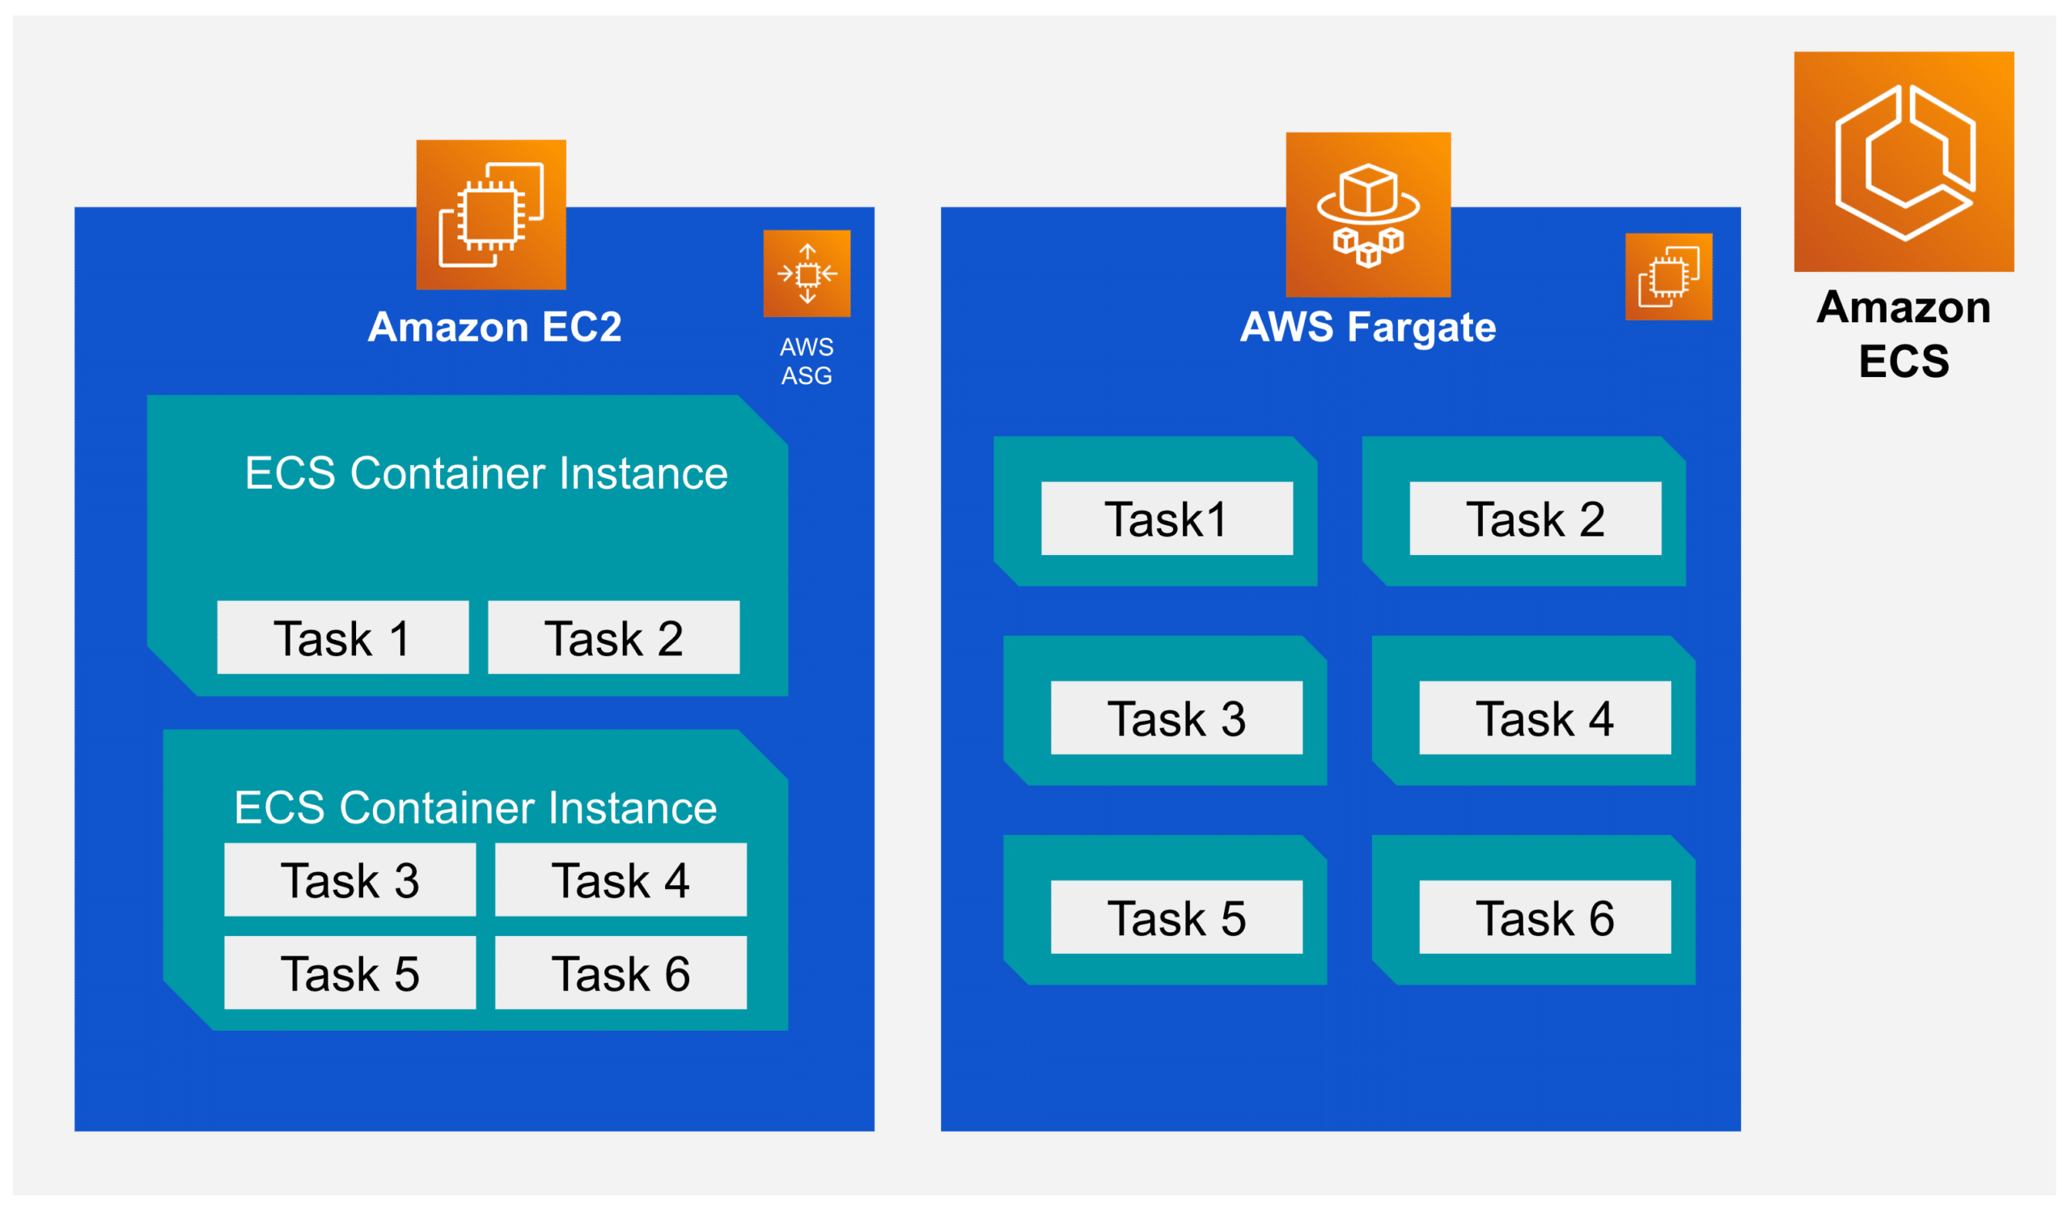The height and width of the screenshot is (1212, 2071).
Task: Select the Amazon ECS text label
Action: (1903, 333)
